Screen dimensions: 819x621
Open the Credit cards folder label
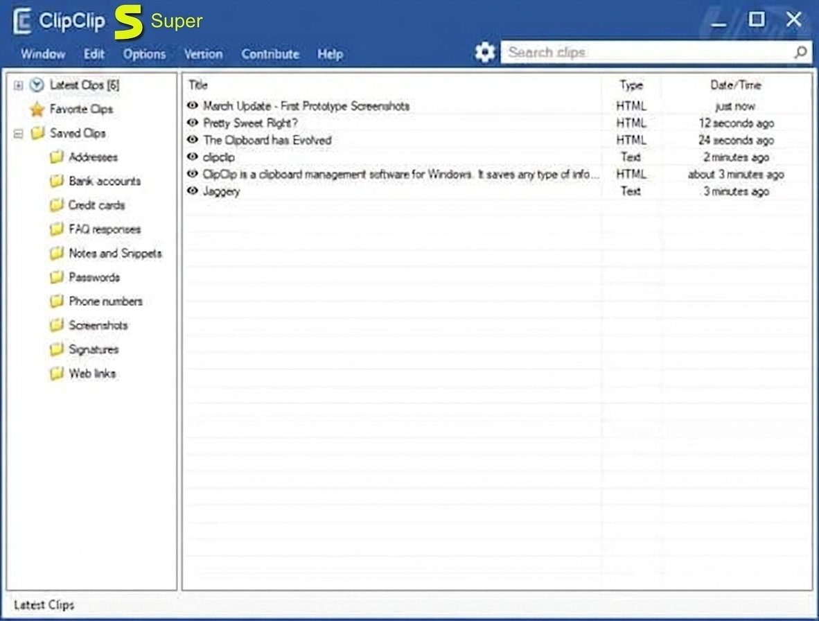(96, 205)
